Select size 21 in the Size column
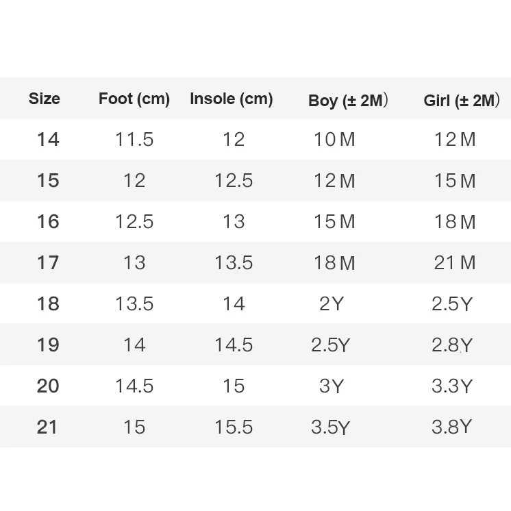511x511 pixels. tap(48, 427)
